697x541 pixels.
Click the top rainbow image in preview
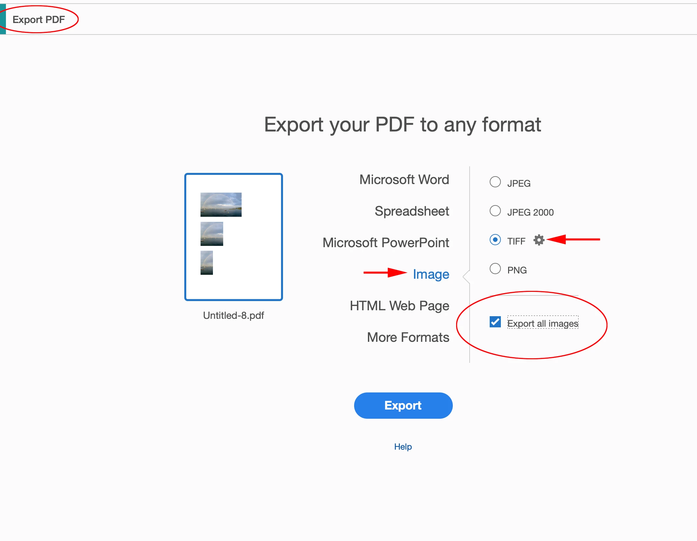point(221,204)
